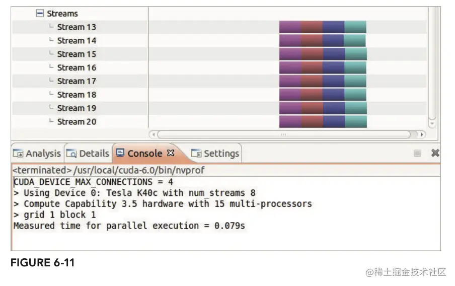Click the vertical scrollbar down arrow
The height and width of the screenshot is (286, 455).
pos(431,123)
